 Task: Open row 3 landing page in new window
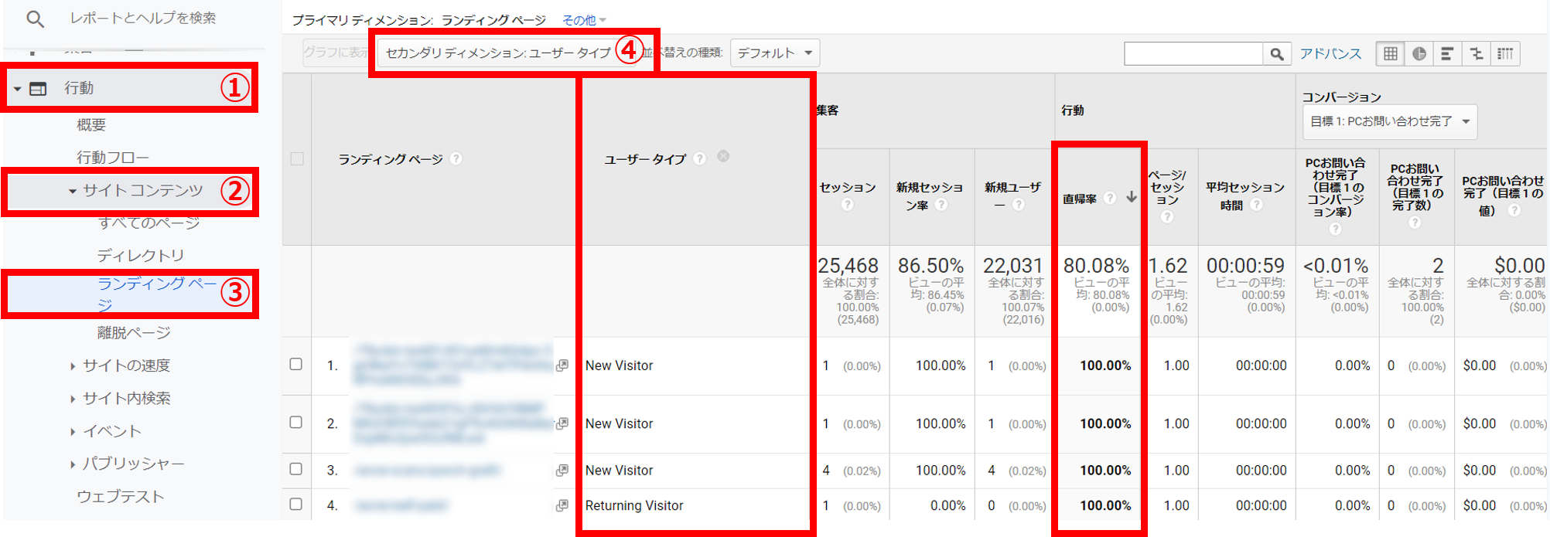(562, 470)
